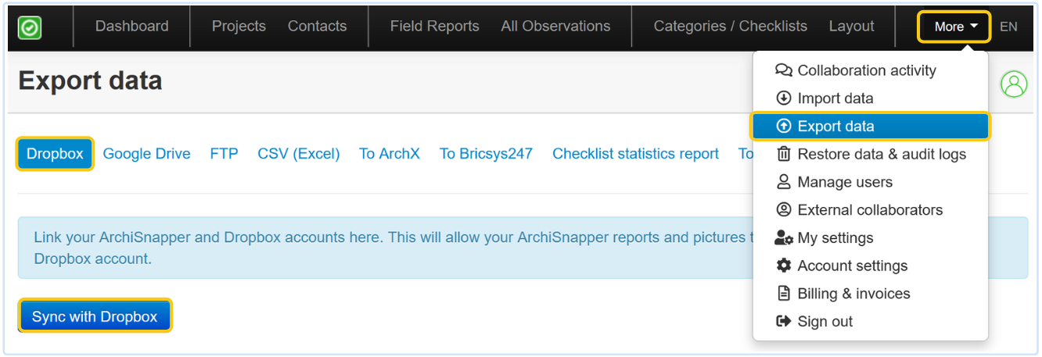The width and height of the screenshot is (1042, 357).
Task: Click the ArchiSnapper green checkmark logo
Action: click(30, 27)
